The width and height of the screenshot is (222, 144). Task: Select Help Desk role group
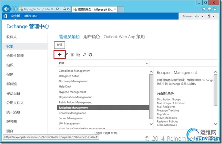click(65, 86)
